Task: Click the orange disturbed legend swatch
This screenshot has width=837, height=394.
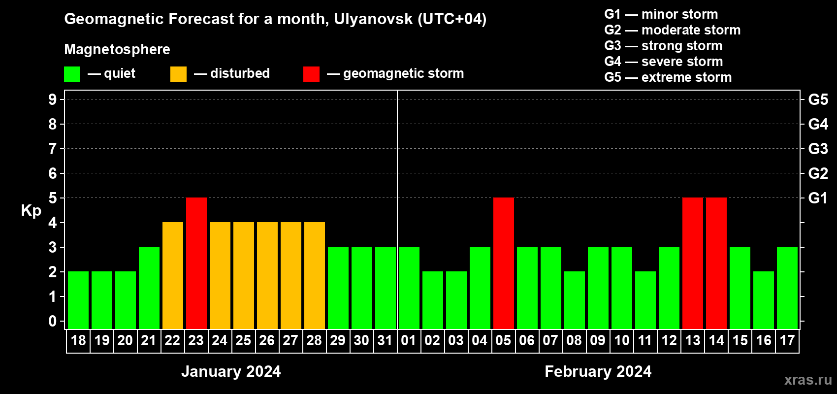Action: tap(179, 74)
